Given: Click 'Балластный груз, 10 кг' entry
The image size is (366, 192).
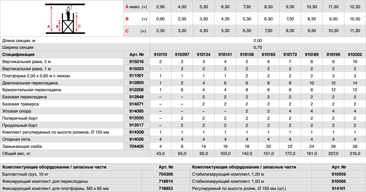Looking at the screenshot, I should [x=25, y=174].
